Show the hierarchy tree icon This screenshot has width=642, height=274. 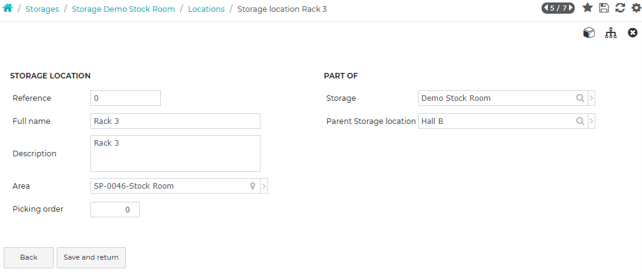611,33
